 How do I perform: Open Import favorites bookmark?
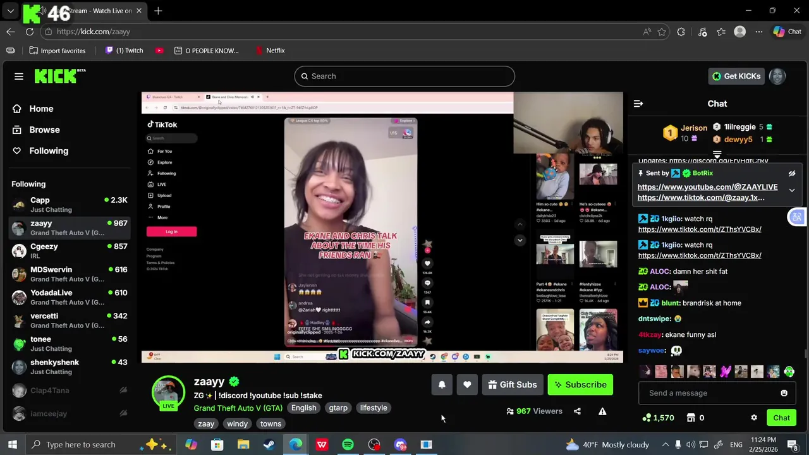57,51
